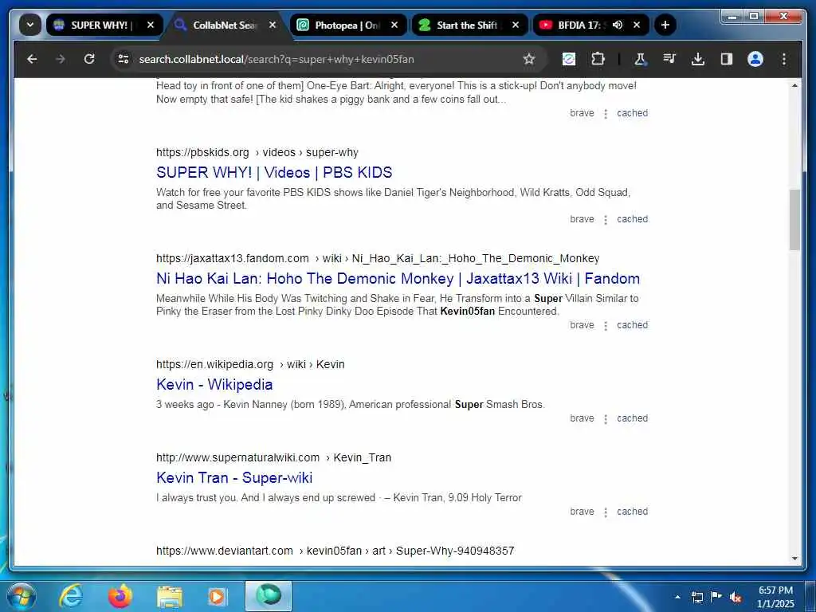The height and width of the screenshot is (612, 816).
Task: Launch Firefox from the taskbar
Action: pos(120,596)
